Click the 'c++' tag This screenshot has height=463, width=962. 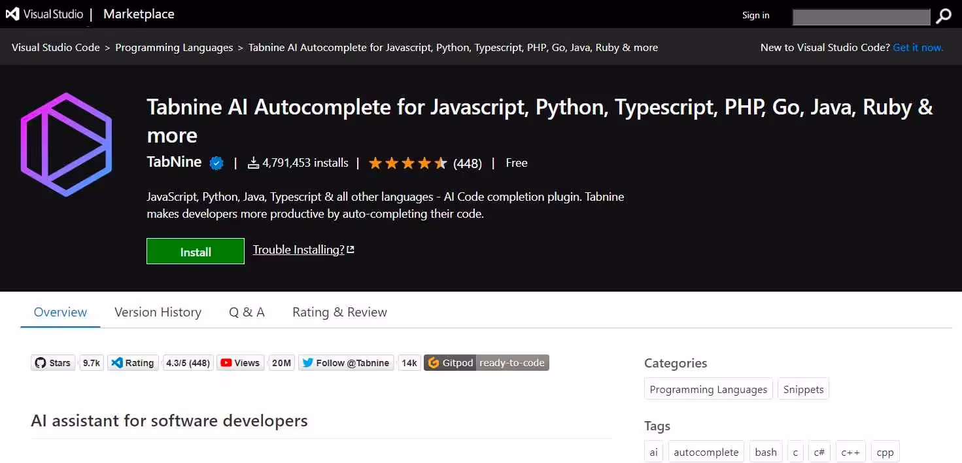point(851,452)
